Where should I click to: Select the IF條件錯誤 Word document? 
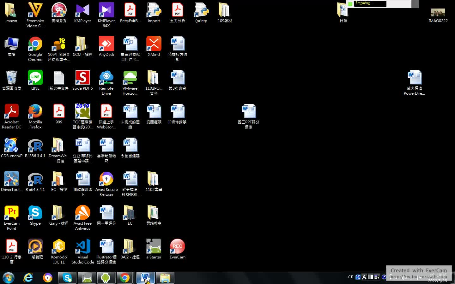coord(178,114)
